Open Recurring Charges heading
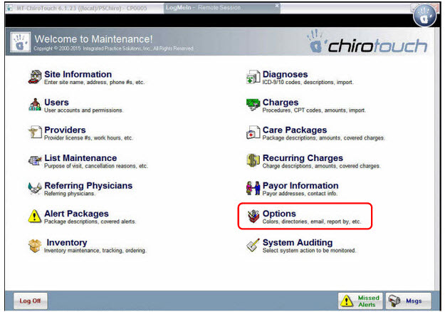The height and width of the screenshot is (312, 445). (x=303, y=158)
